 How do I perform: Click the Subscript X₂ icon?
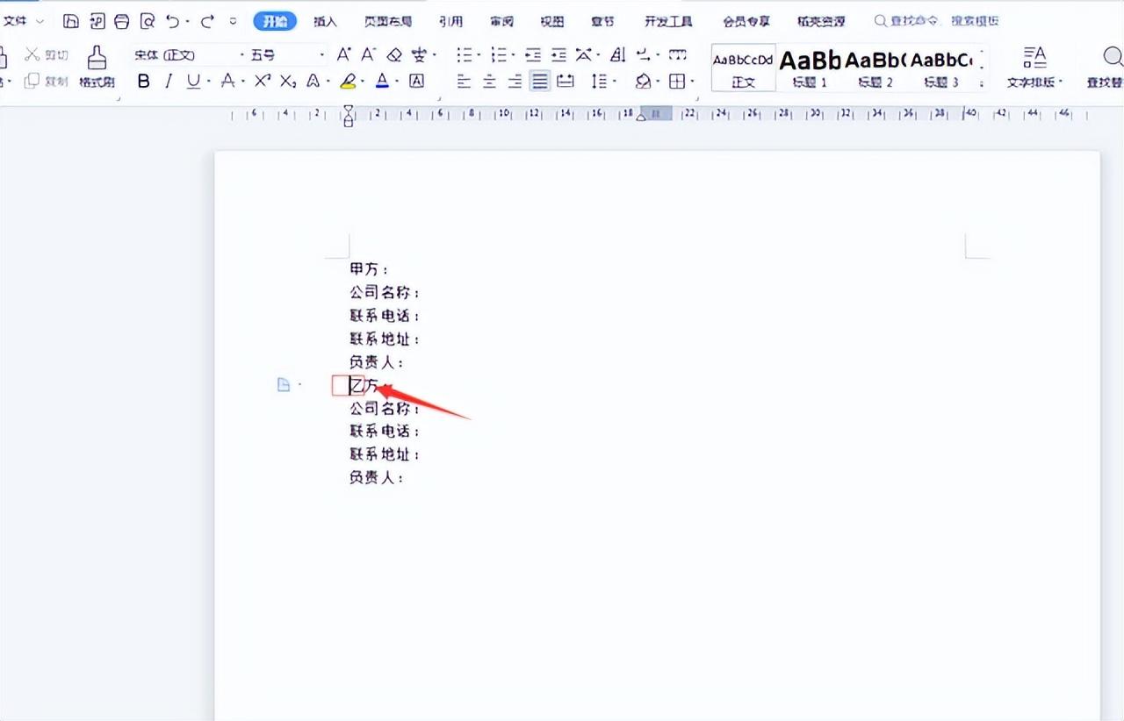(288, 82)
